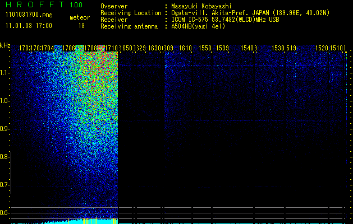Click the 1550 time marker
Screen dimensions: 353x224
click(x=205, y=48)
